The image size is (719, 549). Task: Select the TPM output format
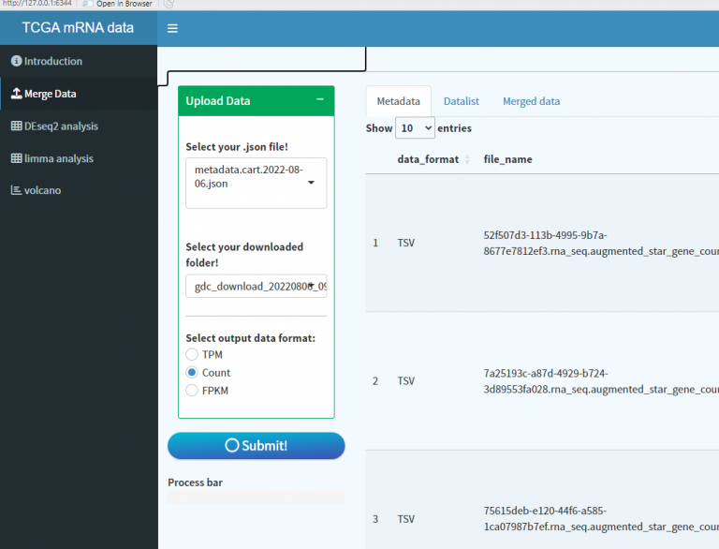192,355
